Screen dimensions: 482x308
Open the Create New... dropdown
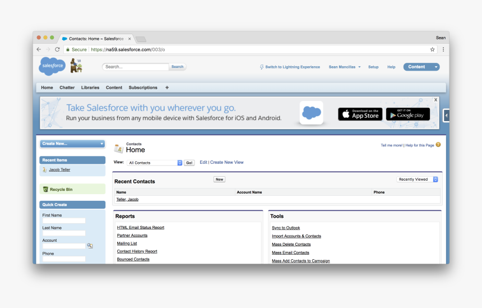coord(72,144)
